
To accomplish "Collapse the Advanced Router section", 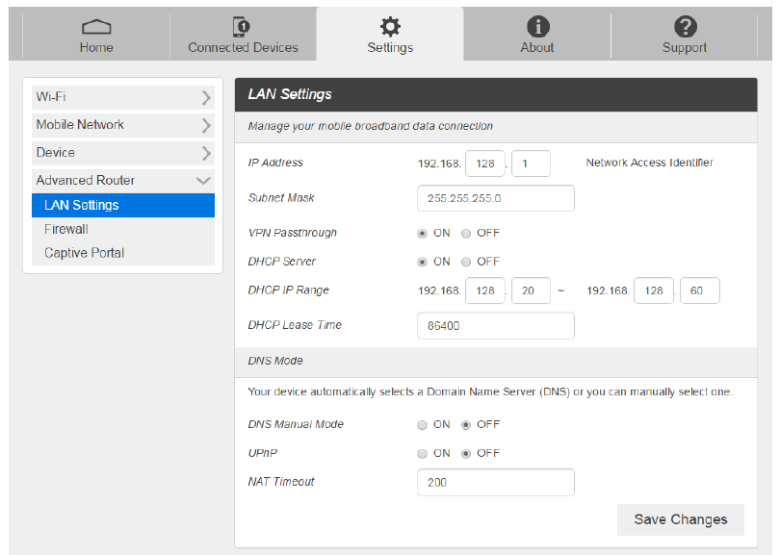I will (x=203, y=181).
